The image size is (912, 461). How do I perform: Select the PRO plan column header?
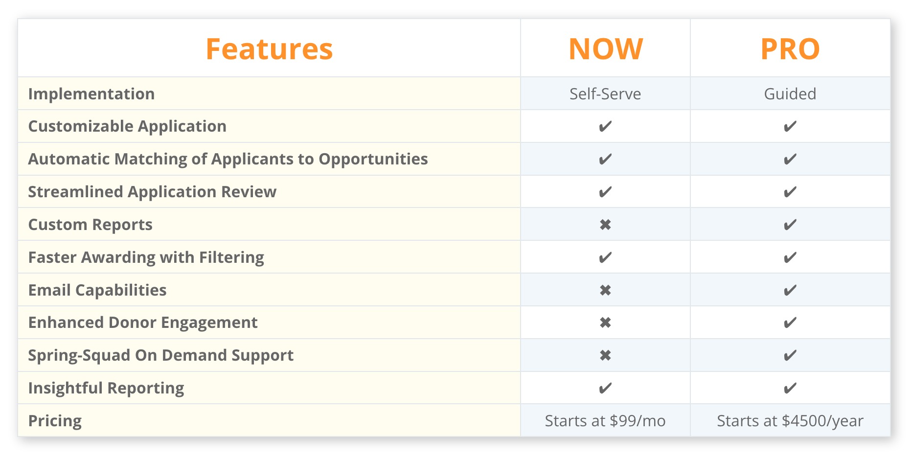tap(790, 49)
